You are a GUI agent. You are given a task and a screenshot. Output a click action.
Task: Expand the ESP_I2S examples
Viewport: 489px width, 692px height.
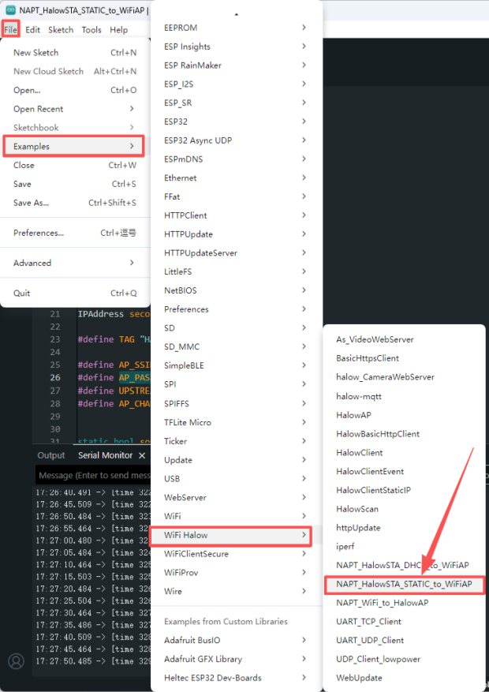pos(237,84)
